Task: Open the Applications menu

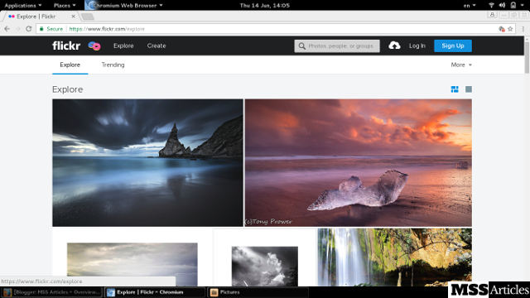Action: pos(22,6)
